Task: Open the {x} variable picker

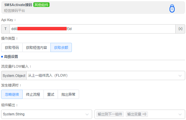Action: pos(180,29)
